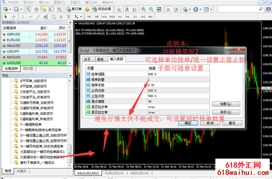272x179 pixels.
Task: Select the vertical line drawing tool
Action: coord(23,17)
